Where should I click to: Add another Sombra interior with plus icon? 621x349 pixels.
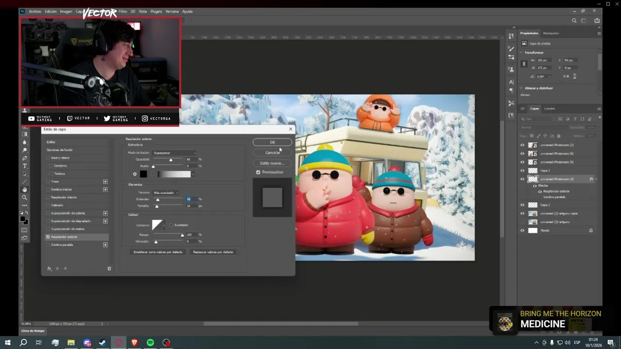[105, 190]
